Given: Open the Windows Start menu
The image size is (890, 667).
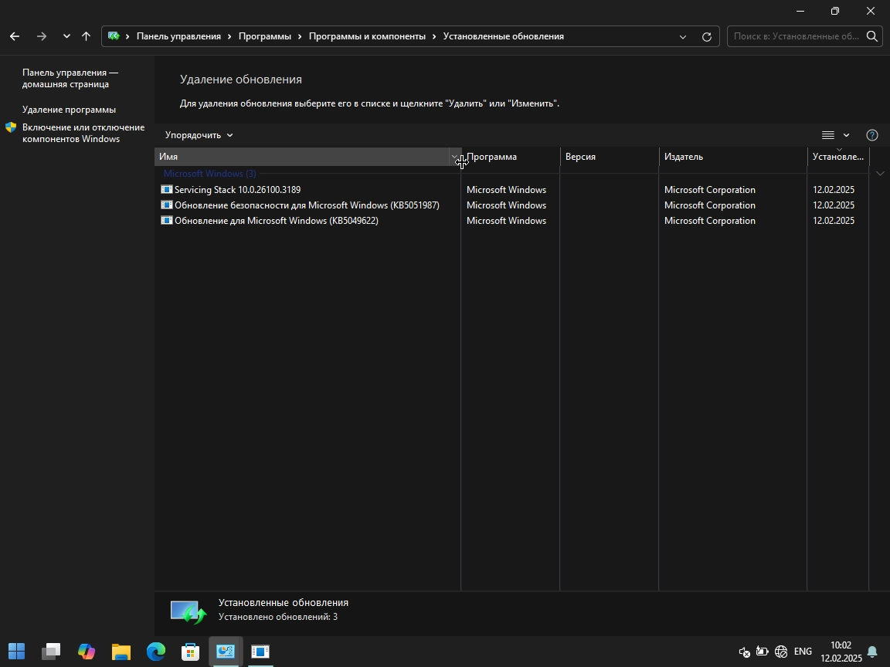Looking at the screenshot, I should coord(17,652).
